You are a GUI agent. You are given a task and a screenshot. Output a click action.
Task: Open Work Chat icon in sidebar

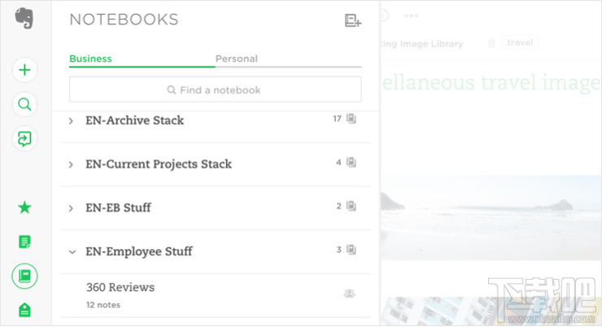coord(25,138)
